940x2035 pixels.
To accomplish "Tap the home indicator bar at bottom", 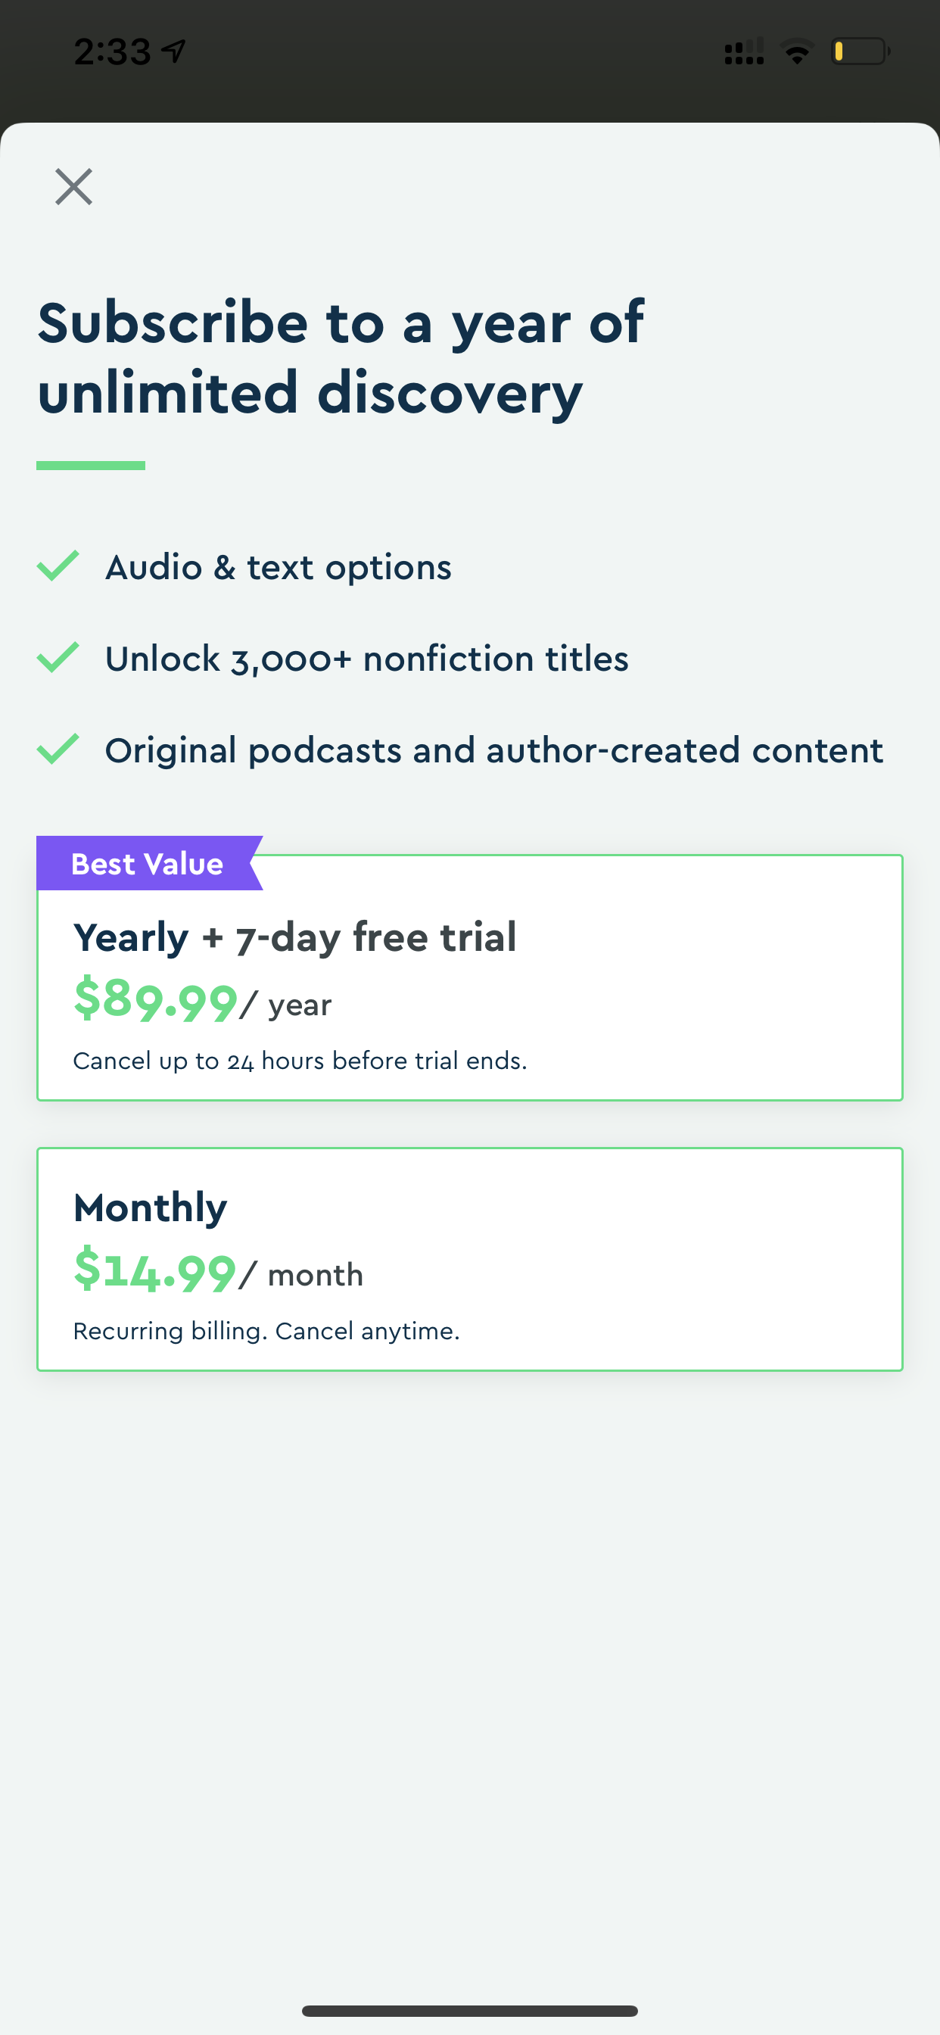I will coord(470,2011).
